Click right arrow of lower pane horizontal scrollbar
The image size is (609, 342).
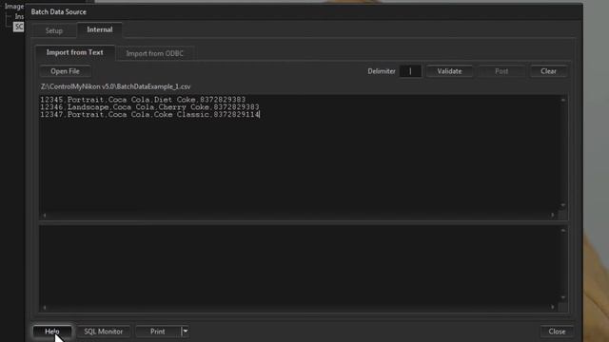click(x=553, y=308)
